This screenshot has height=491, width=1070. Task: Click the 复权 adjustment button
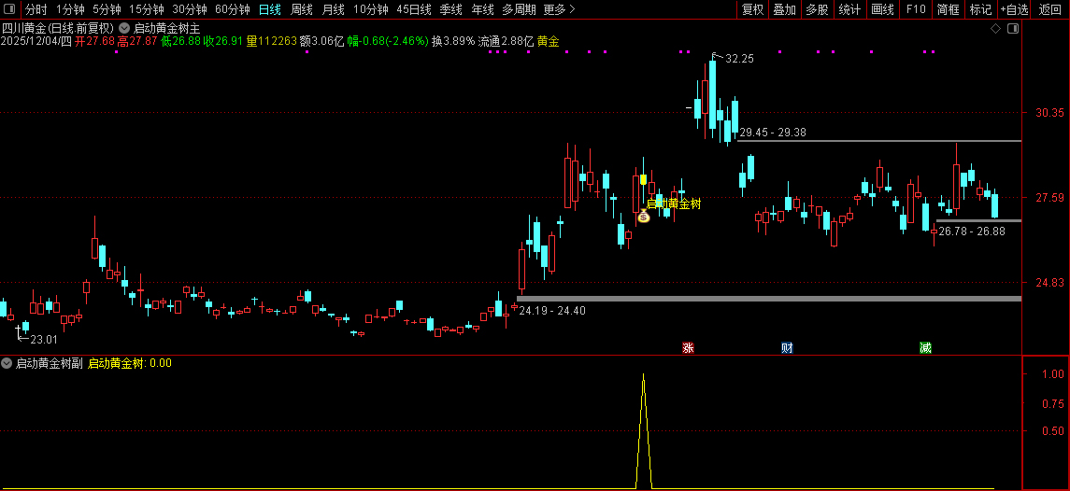coord(752,9)
